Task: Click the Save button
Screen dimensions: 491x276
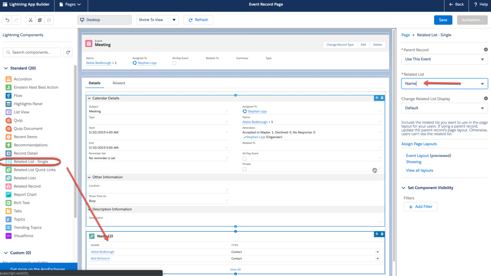Action: [443, 20]
